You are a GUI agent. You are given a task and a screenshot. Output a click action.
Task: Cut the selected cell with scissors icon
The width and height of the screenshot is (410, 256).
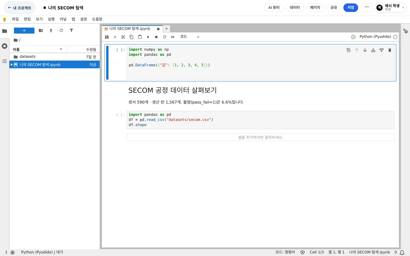pyautogui.click(x=123, y=37)
